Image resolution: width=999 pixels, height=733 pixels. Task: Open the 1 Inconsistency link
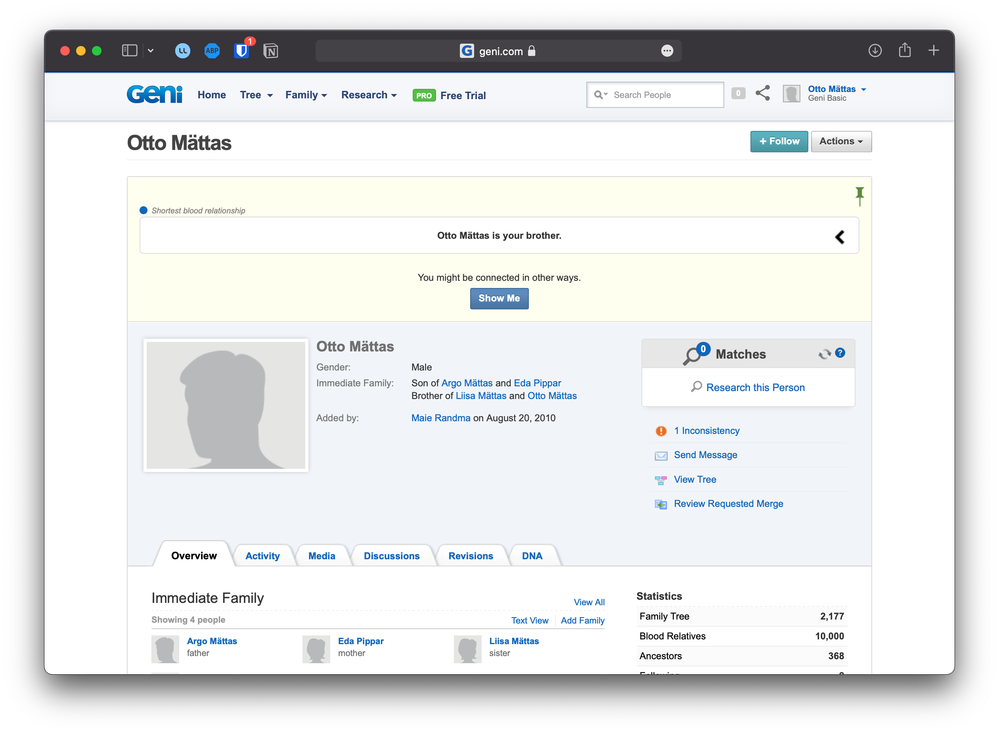[x=706, y=430]
